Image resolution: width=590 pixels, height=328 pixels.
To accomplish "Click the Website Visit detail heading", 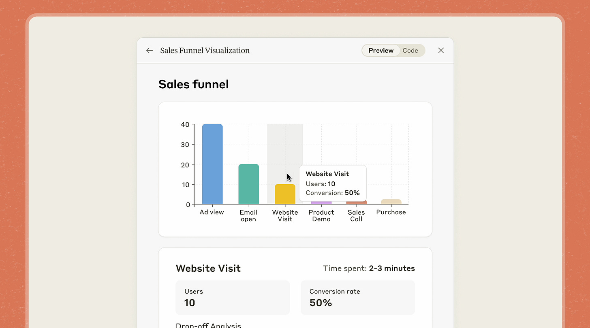I will pyautogui.click(x=208, y=268).
